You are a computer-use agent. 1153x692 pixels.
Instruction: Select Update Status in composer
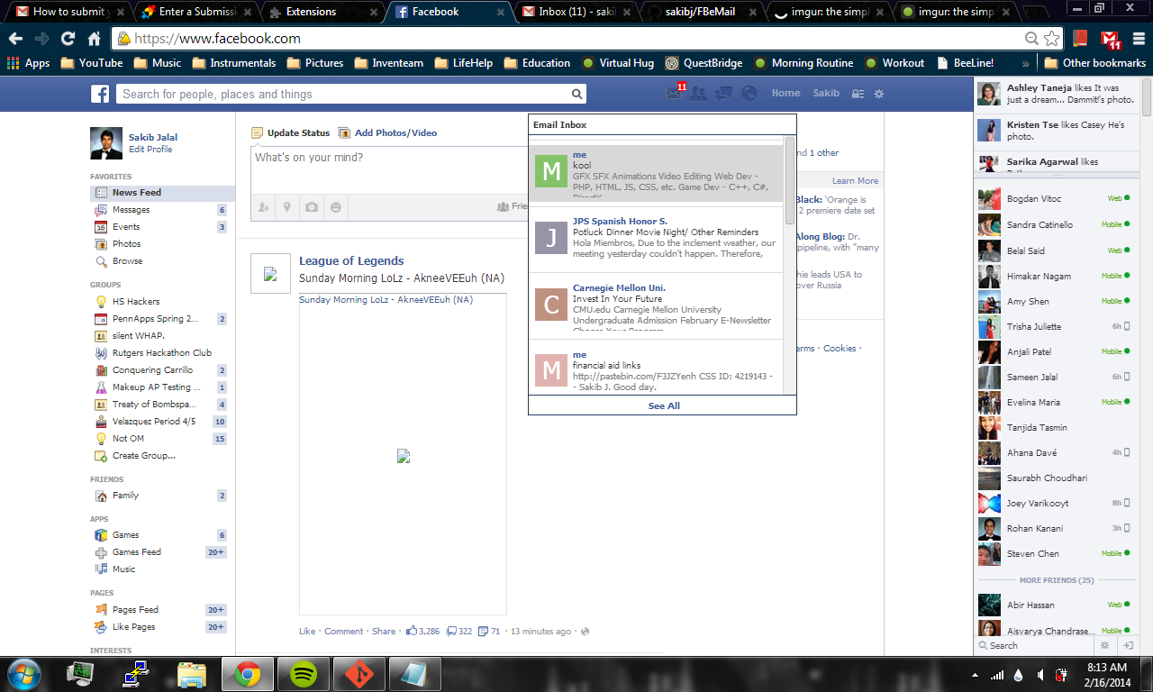(x=291, y=132)
